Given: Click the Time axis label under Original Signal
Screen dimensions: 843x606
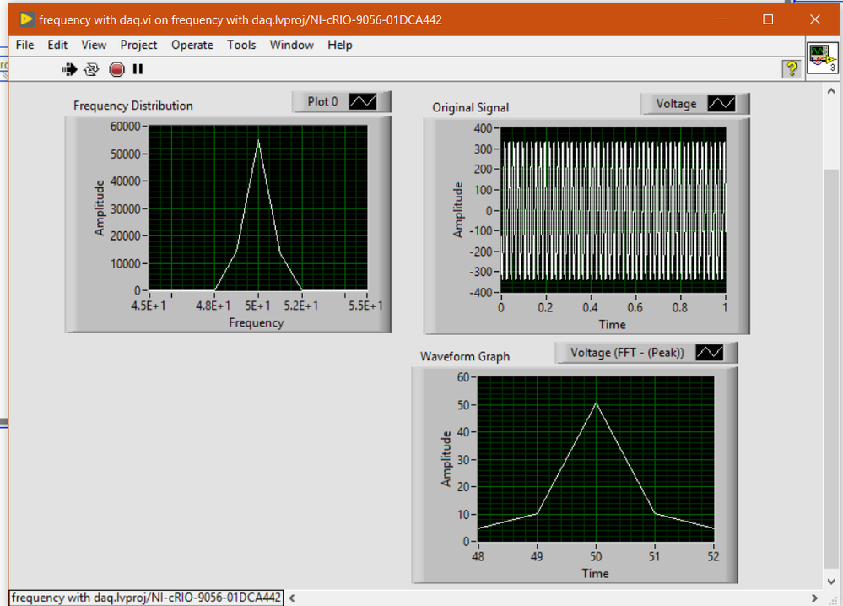Looking at the screenshot, I should click(x=613, y=325).
